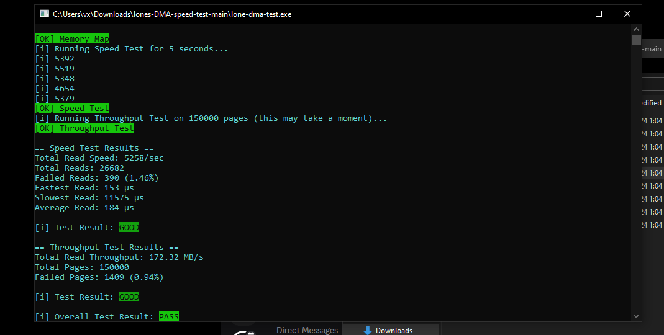
Task: Click 'Running Speed Test for 5 seconds...' line
Action: click(131, 48)
